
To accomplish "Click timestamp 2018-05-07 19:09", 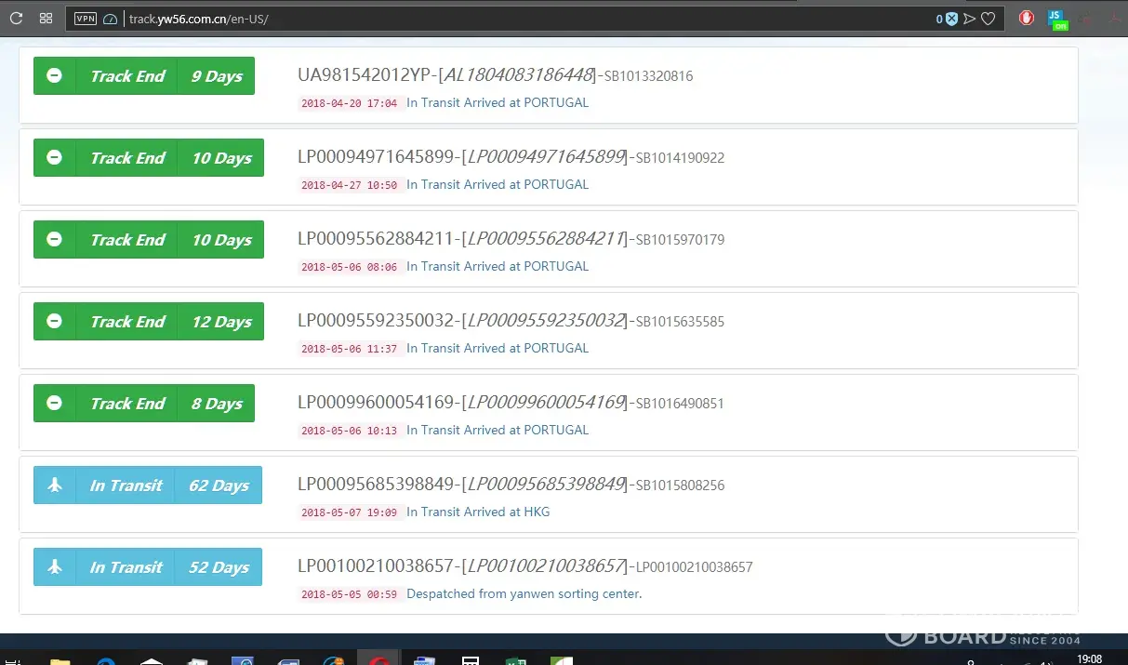I will tap(349, 512).
